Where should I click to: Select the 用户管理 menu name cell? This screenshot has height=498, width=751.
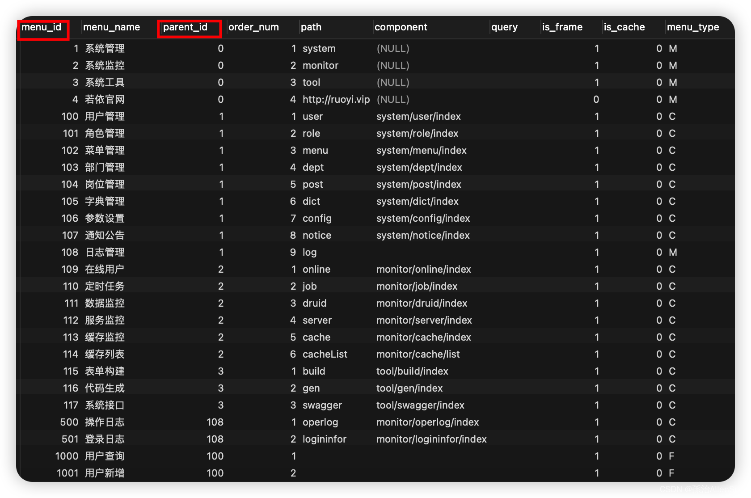[105, 116]
